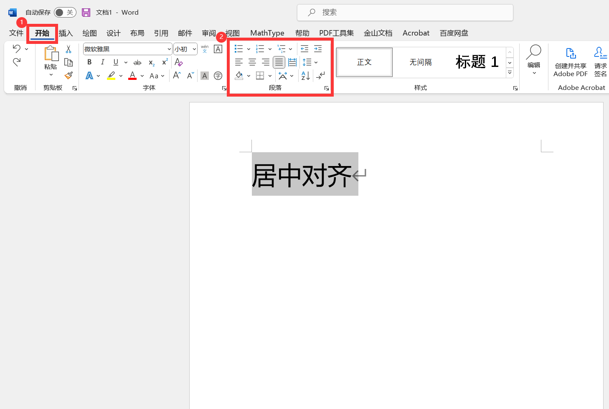Increase font size with A up icon
Viewport: 609px width, 409px height.
(x=177, y=75)
